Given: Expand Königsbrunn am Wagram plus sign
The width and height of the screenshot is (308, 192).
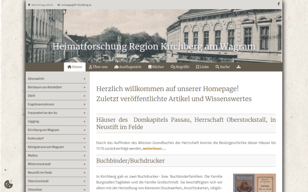Looking at the screenshot, I should point(84,147).
